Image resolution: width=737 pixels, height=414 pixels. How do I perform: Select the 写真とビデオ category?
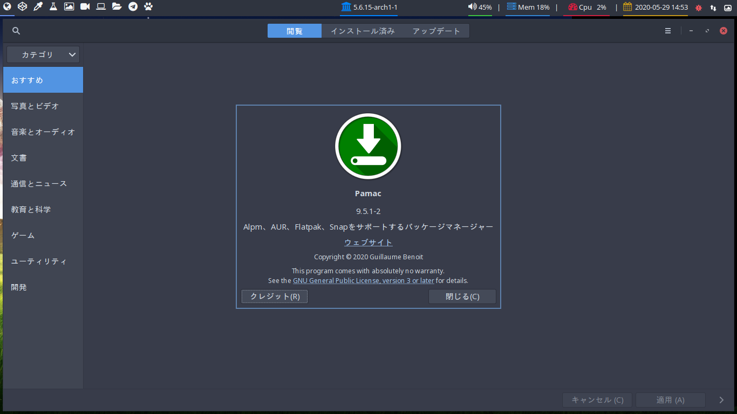[43, 106]
